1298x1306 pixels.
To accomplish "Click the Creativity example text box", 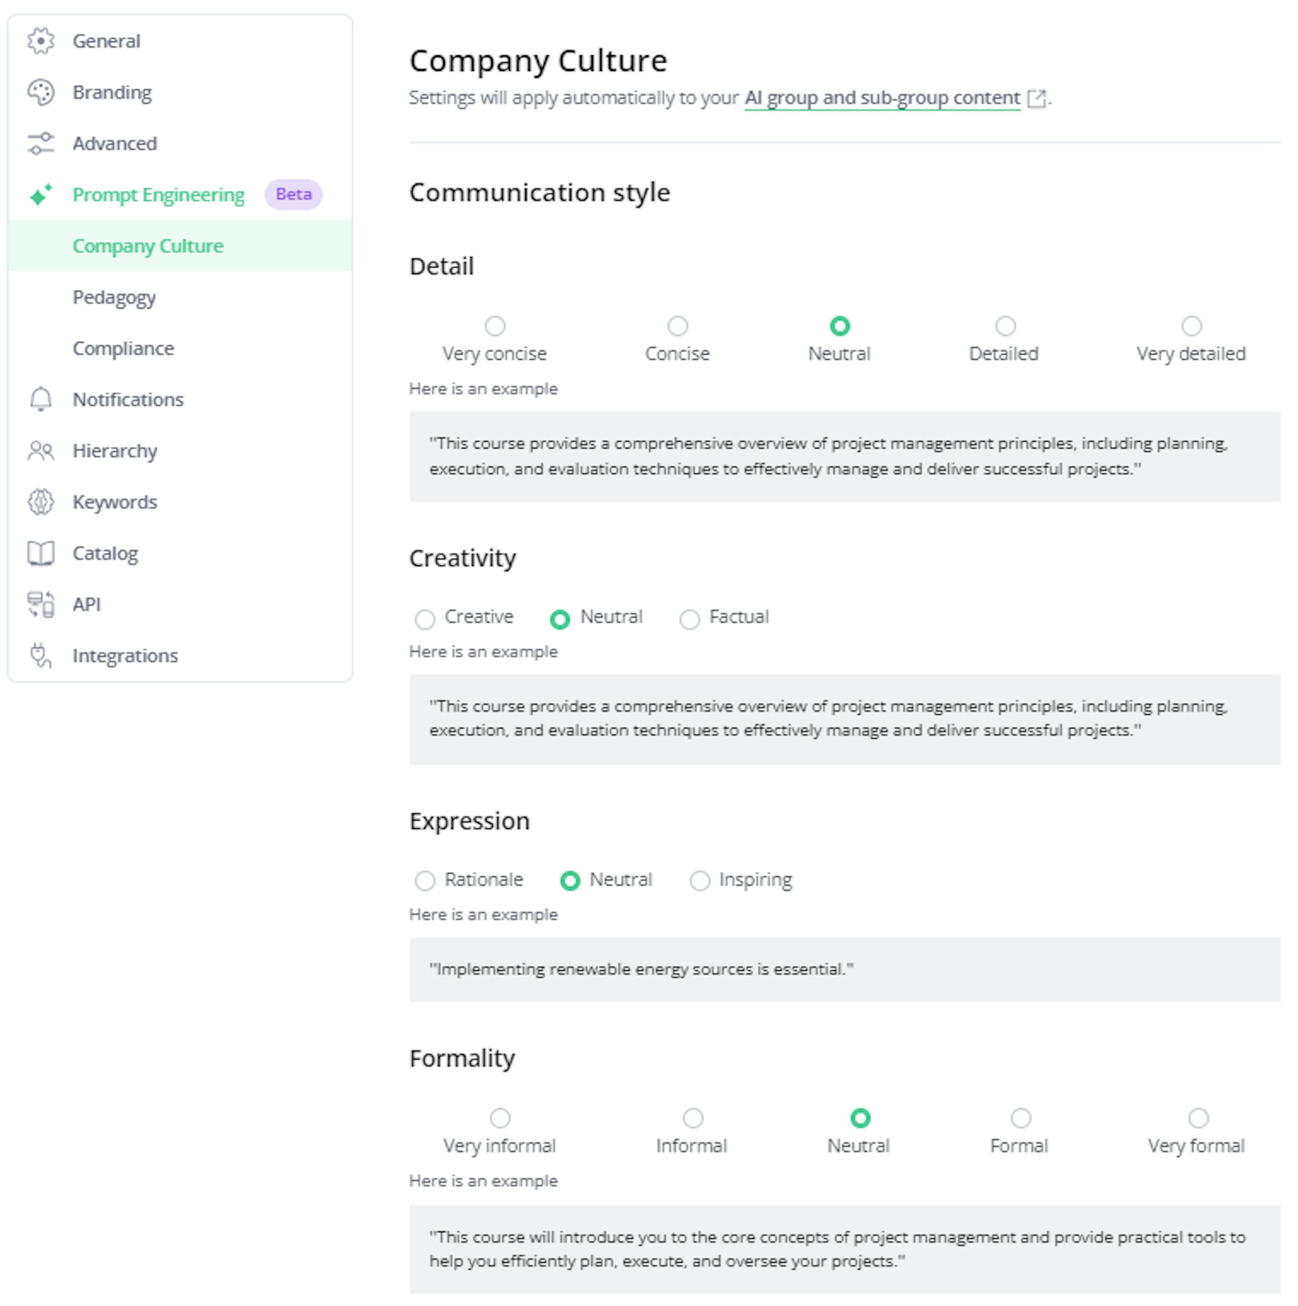I will point(844,719).
